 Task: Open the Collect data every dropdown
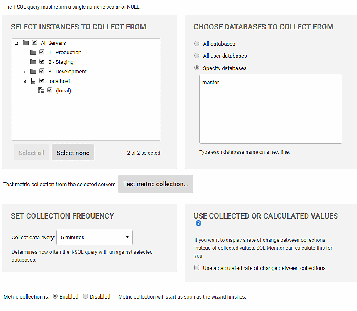point(95,237)
